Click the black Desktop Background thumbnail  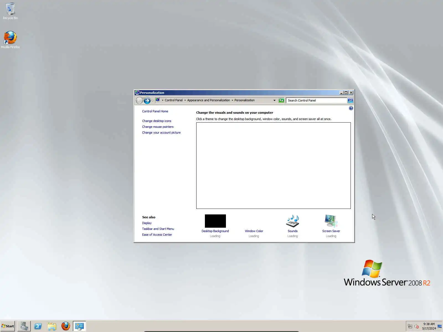[x=215, y=221]
